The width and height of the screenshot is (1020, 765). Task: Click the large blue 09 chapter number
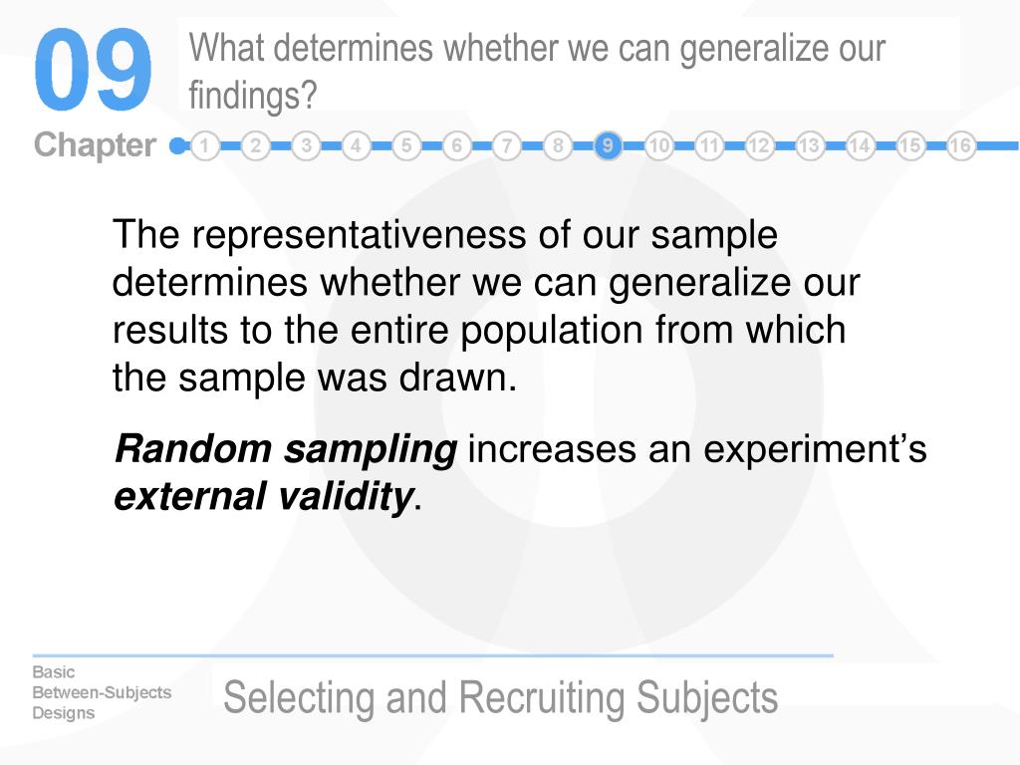(x=93, y=69)
